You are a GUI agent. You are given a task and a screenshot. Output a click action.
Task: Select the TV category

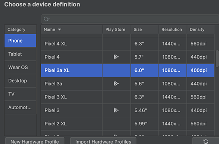(x=21, y=94)
